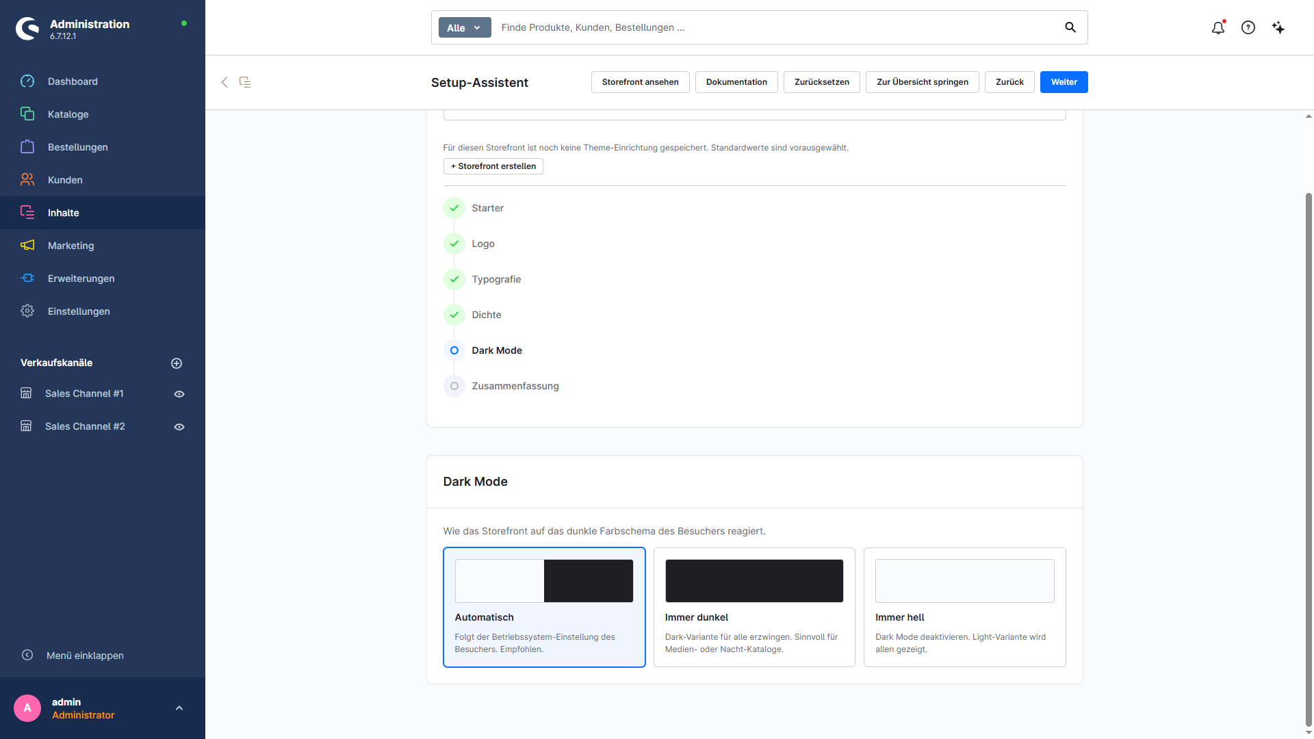
Task: Click the Einstellungen gear icon
Action: [27, 311]
